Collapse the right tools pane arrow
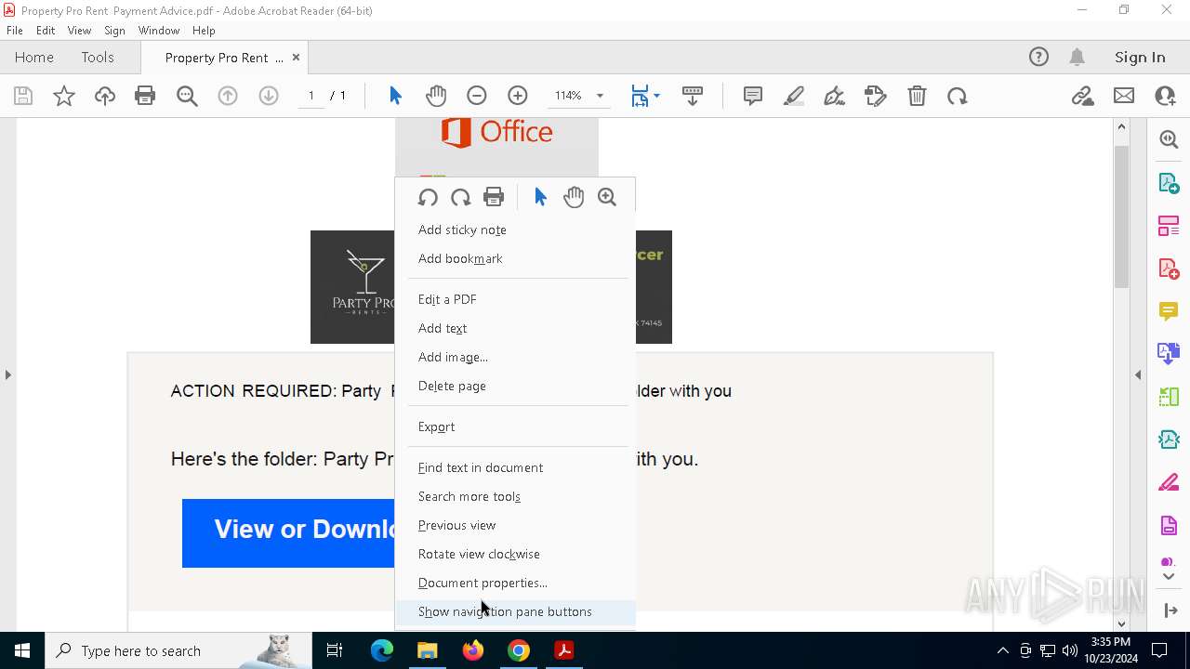This screenshot has height=669, width=1190. tap(1138, 374)
